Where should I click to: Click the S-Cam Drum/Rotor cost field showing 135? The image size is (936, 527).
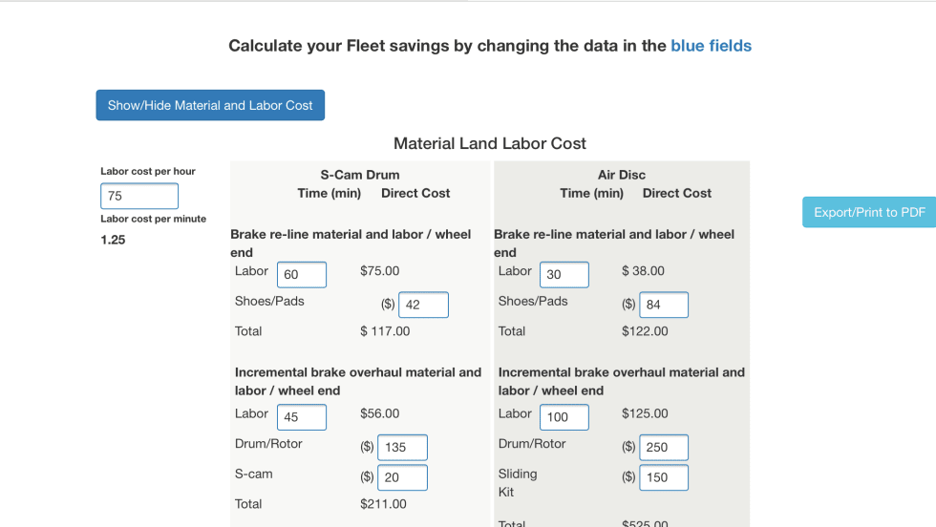[x=402, y=448]
